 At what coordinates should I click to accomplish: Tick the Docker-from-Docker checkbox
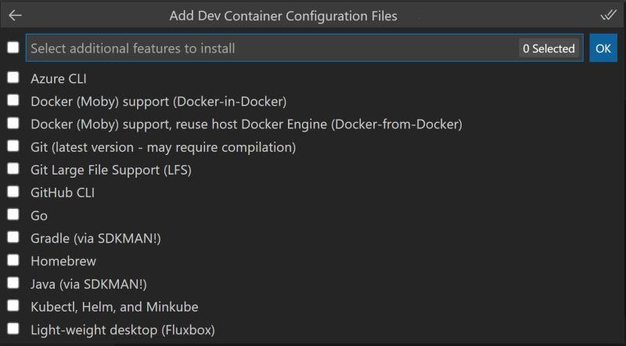(x=13, y=123)
